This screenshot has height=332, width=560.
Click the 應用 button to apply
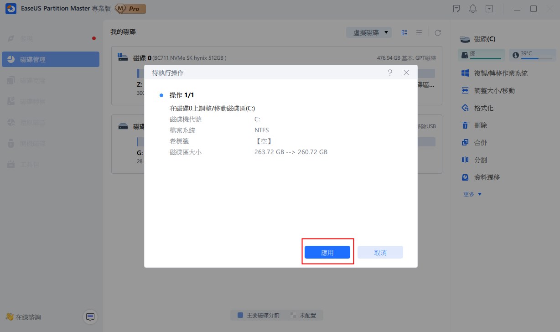point(327,253)
